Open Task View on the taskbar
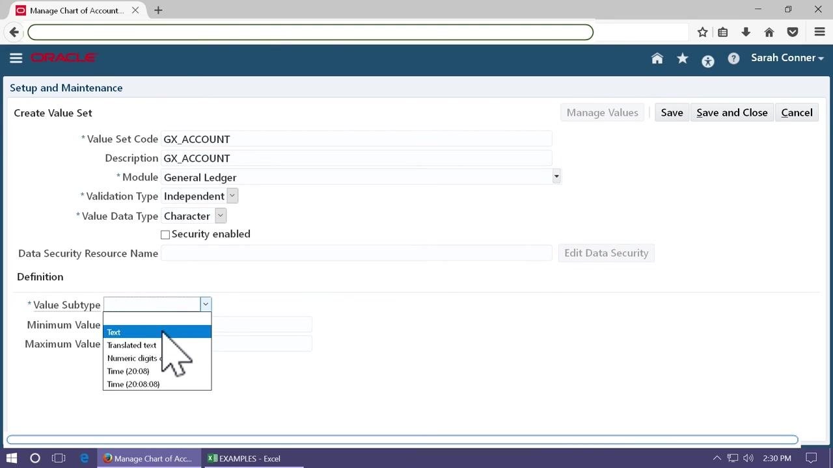Image resolution: width=833 pixels, height=468 pixels. pyautogui.click(x=59, y=458)
